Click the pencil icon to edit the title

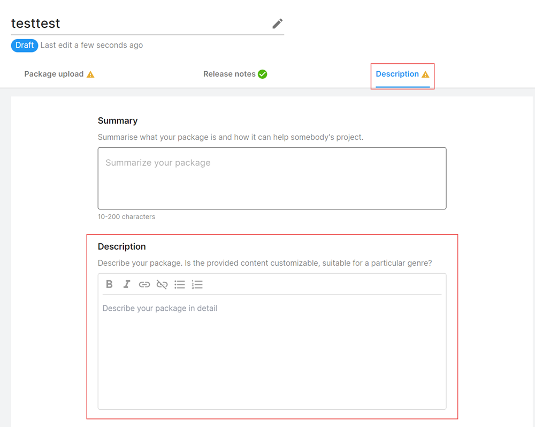click(x=277, y=24)
